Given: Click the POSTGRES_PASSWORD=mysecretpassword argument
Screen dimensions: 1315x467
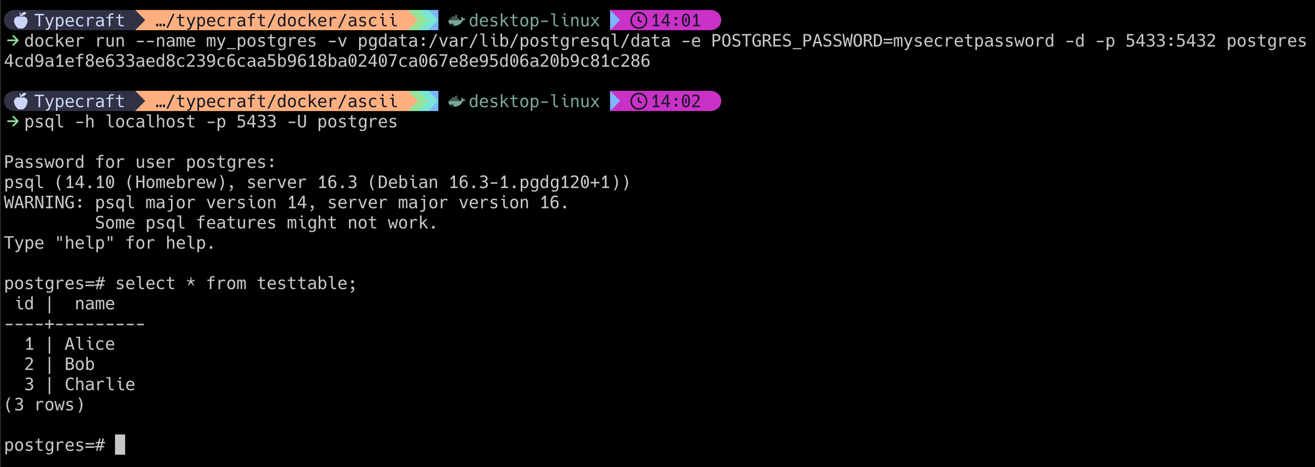Looking at the screenshot, I should [882, 41].
